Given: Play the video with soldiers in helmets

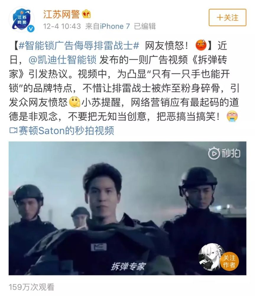Looking at the screenshot, I should (127, 208).
